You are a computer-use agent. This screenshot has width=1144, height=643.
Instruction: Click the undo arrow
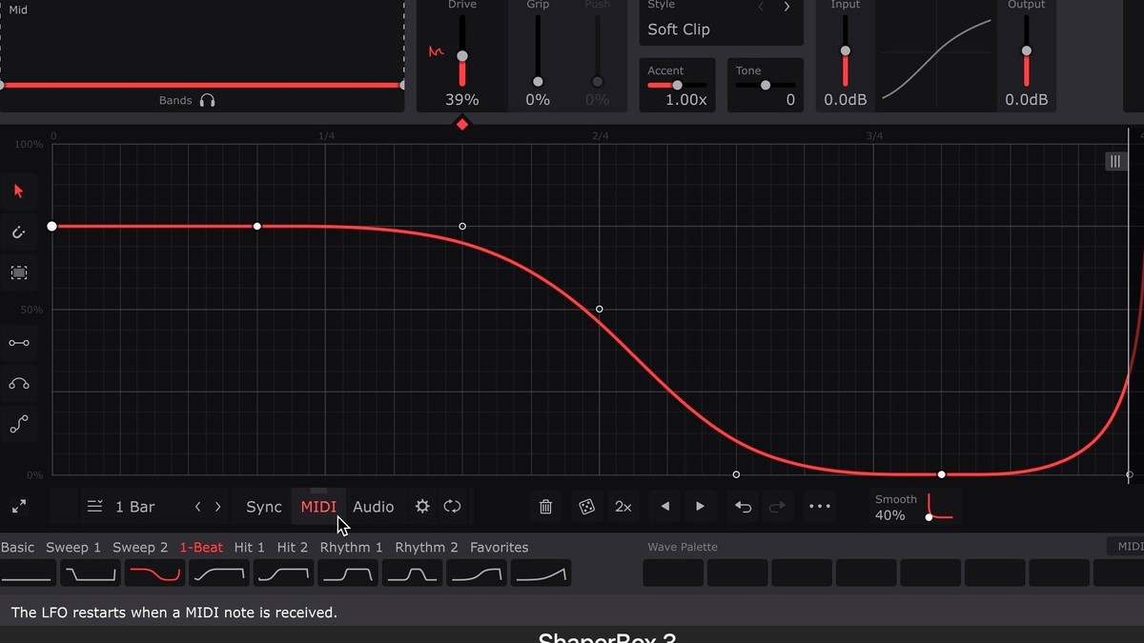point(743,507)
